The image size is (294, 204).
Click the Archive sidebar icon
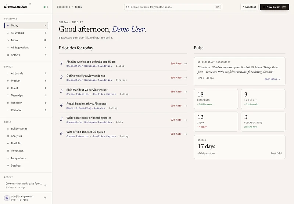point(8,55)
